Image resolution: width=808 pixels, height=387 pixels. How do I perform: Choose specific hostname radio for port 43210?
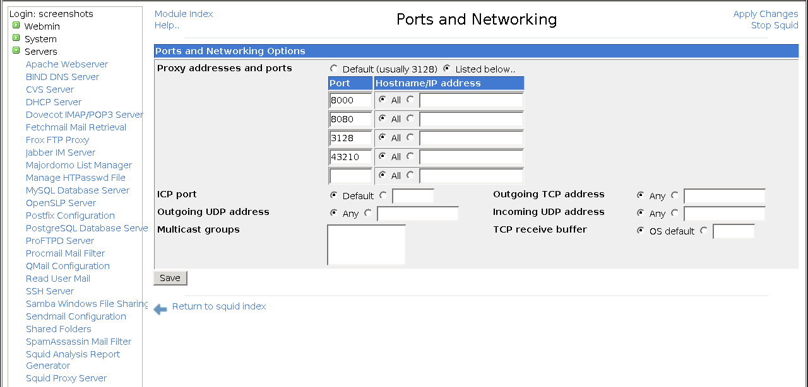pyautogui.click(x=410, y=156)
